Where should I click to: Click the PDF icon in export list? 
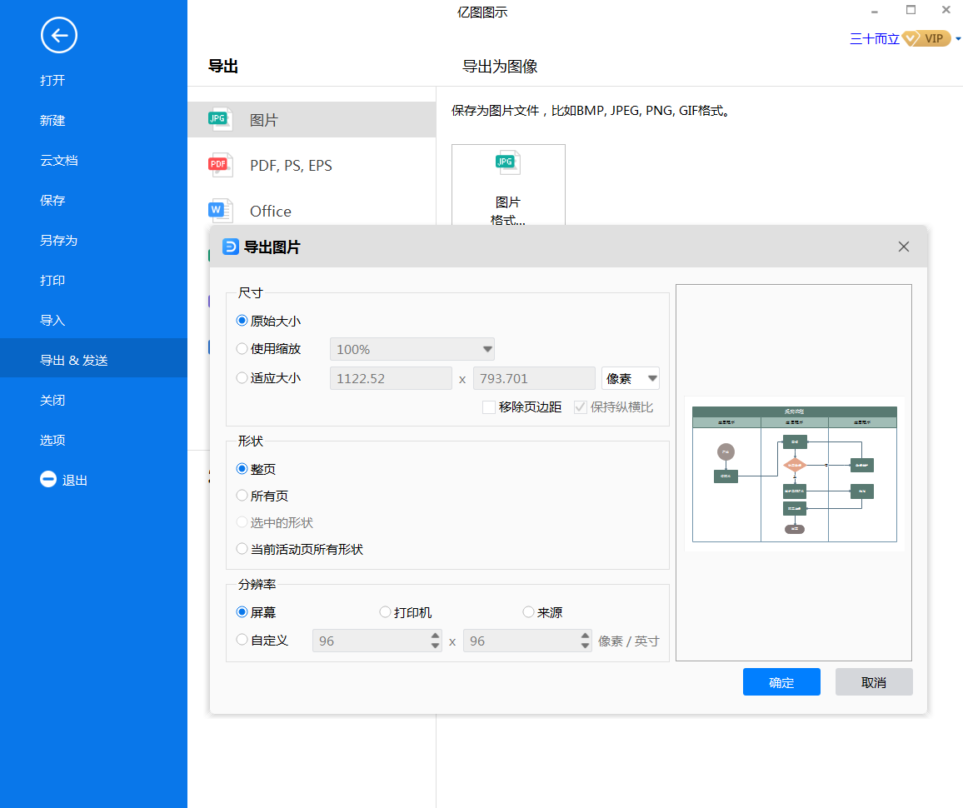[x=219, y=165]
